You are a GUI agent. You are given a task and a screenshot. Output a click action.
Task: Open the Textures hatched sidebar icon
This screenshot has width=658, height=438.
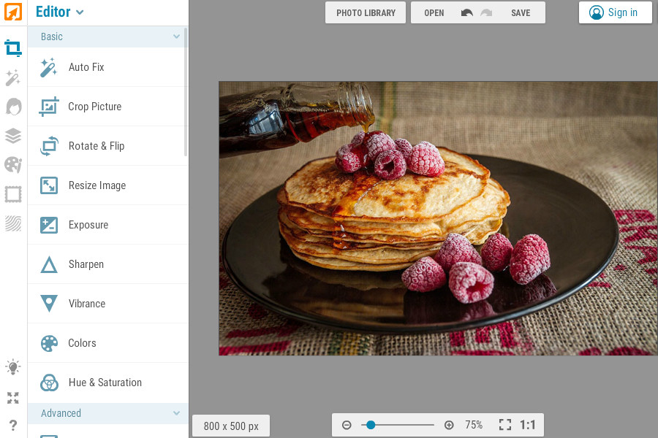[13, 223]
